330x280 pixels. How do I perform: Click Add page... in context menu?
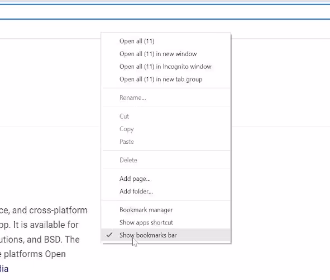(x=166, y=179)
